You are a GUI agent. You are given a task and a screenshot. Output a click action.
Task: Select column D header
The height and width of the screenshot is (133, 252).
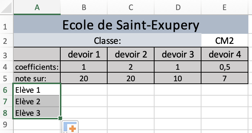pos(178,7)
